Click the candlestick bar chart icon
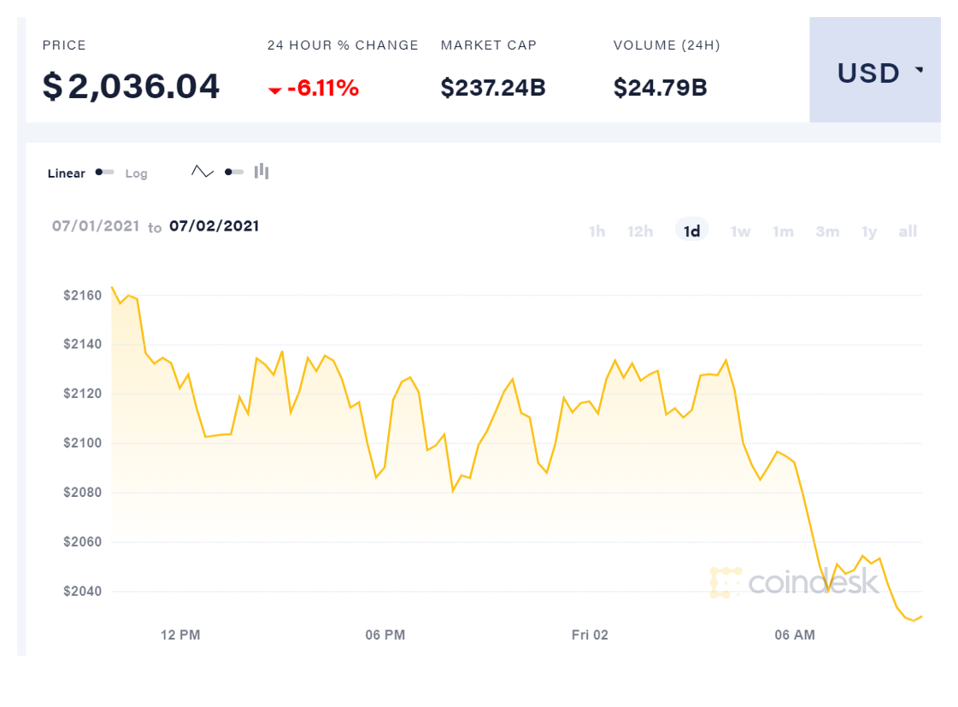This screenshot has height=707, width=958. click(262, 172)
